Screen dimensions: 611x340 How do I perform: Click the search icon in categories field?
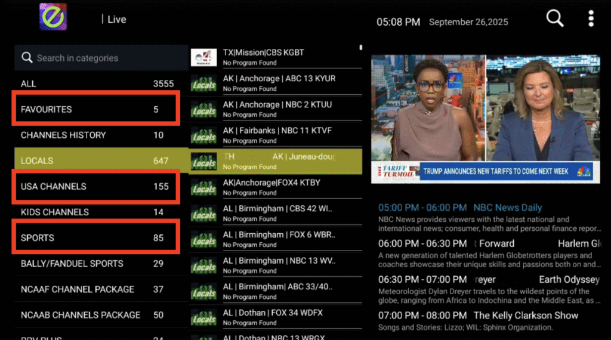pyautogui.click(x=27, y=58)
